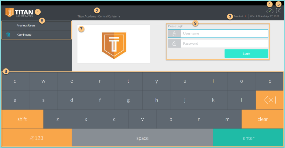Tap the t key
This screenshot has height=148, width=285.
coord(128,81)
